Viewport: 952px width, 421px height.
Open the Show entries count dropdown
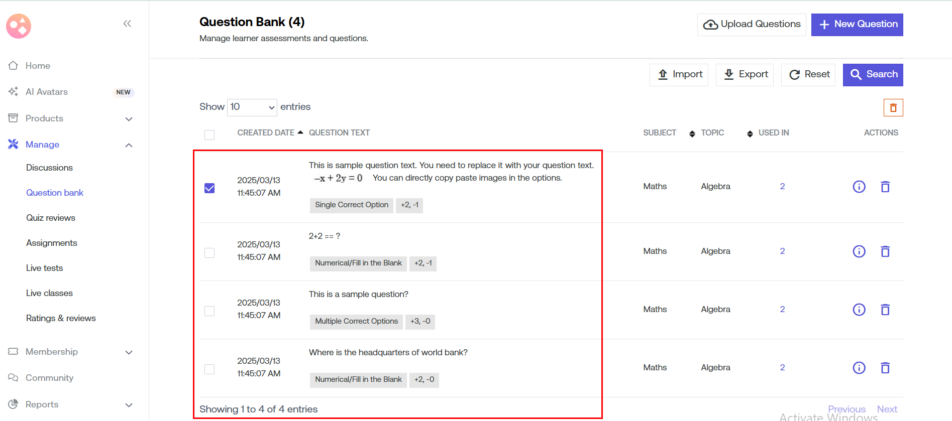(252, 107)
